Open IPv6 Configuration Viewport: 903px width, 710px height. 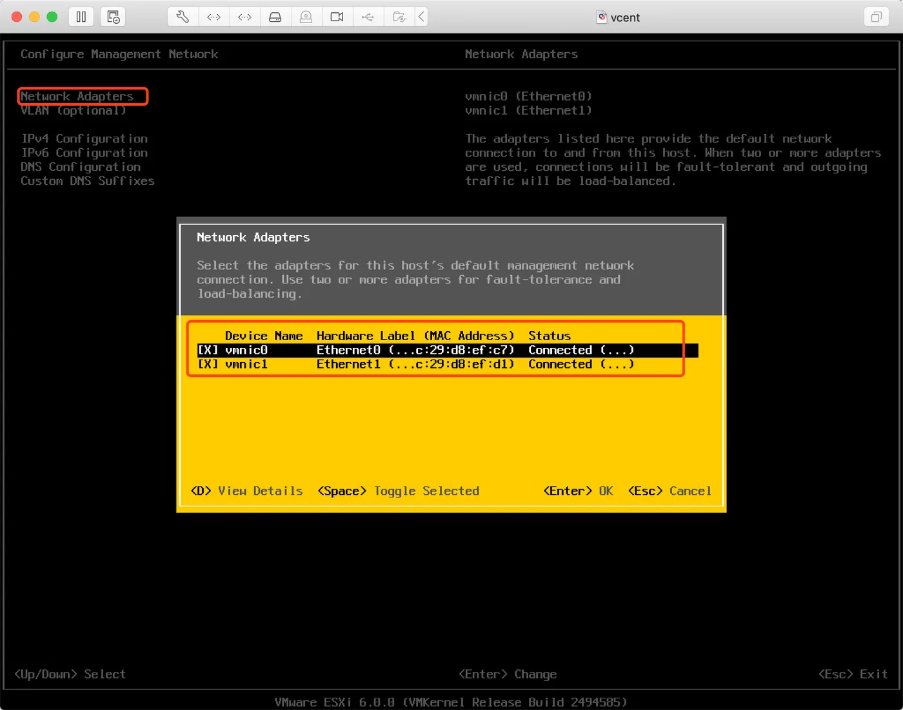[x=84, y=153]
